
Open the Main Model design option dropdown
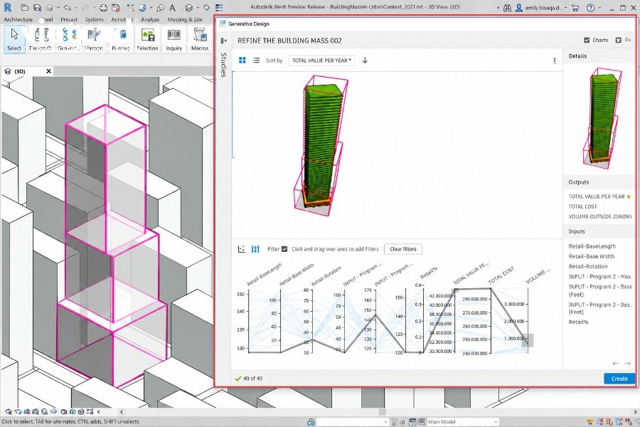coord(463,422)
